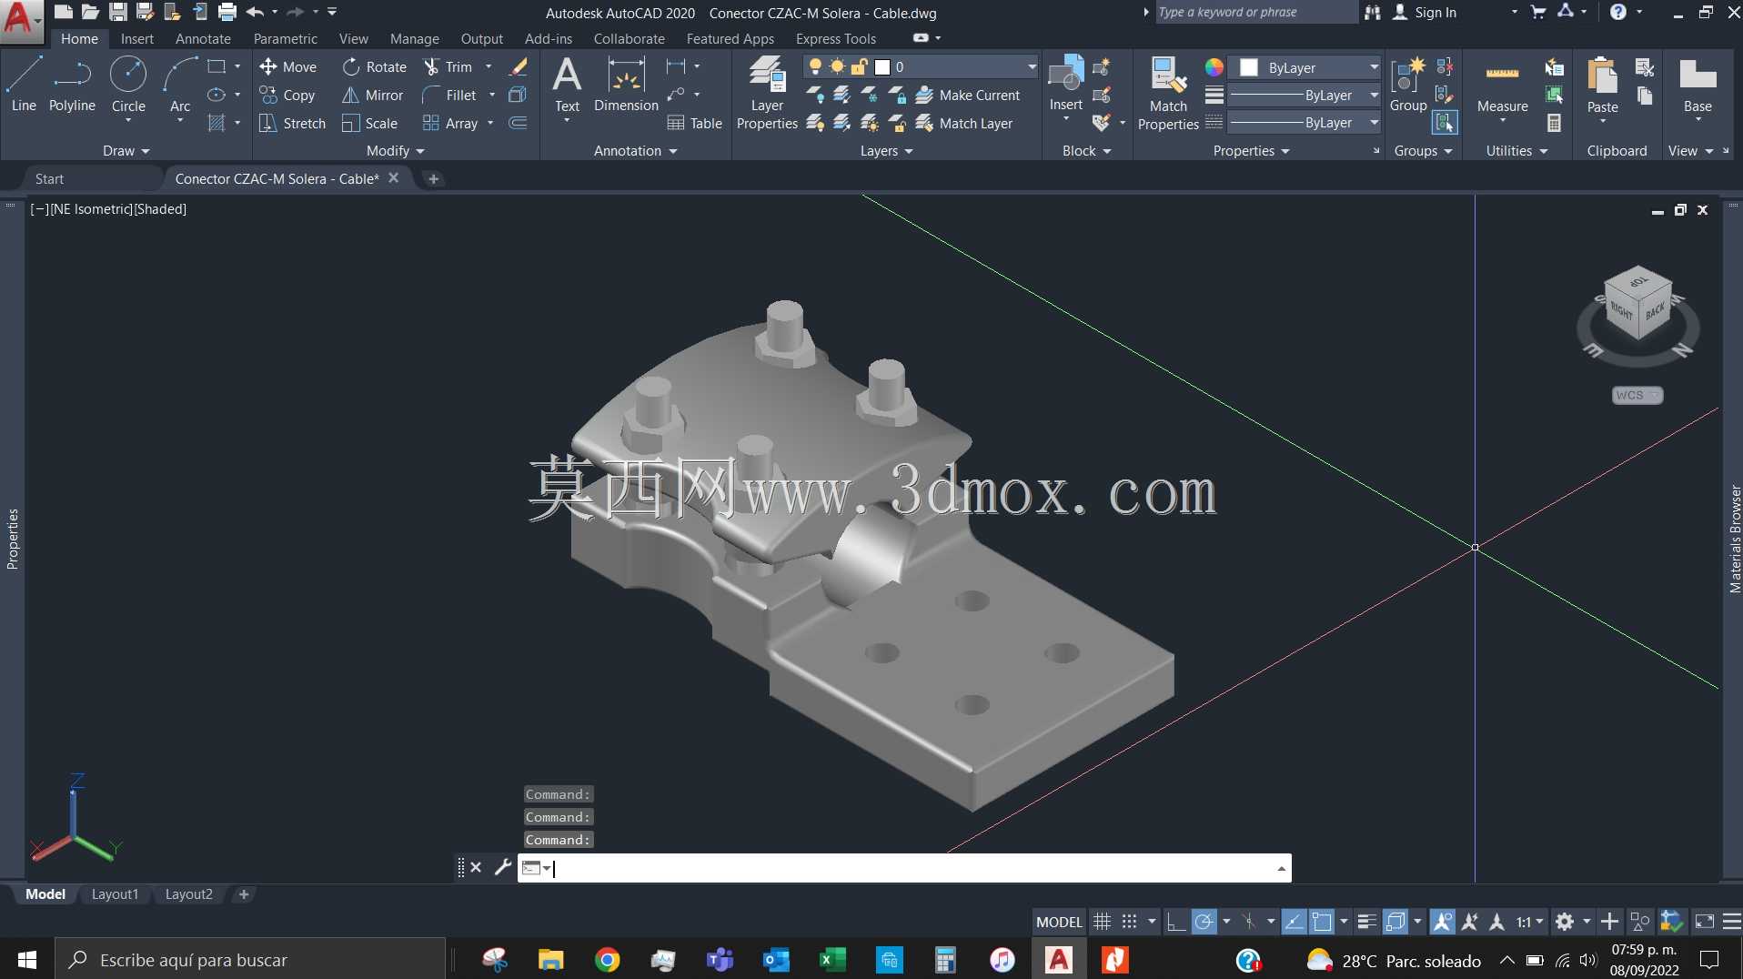Image resolution: width=1743 pixels, height=979 pixels.
Task: Select the Text annotation tool
Action: [567, 84]
